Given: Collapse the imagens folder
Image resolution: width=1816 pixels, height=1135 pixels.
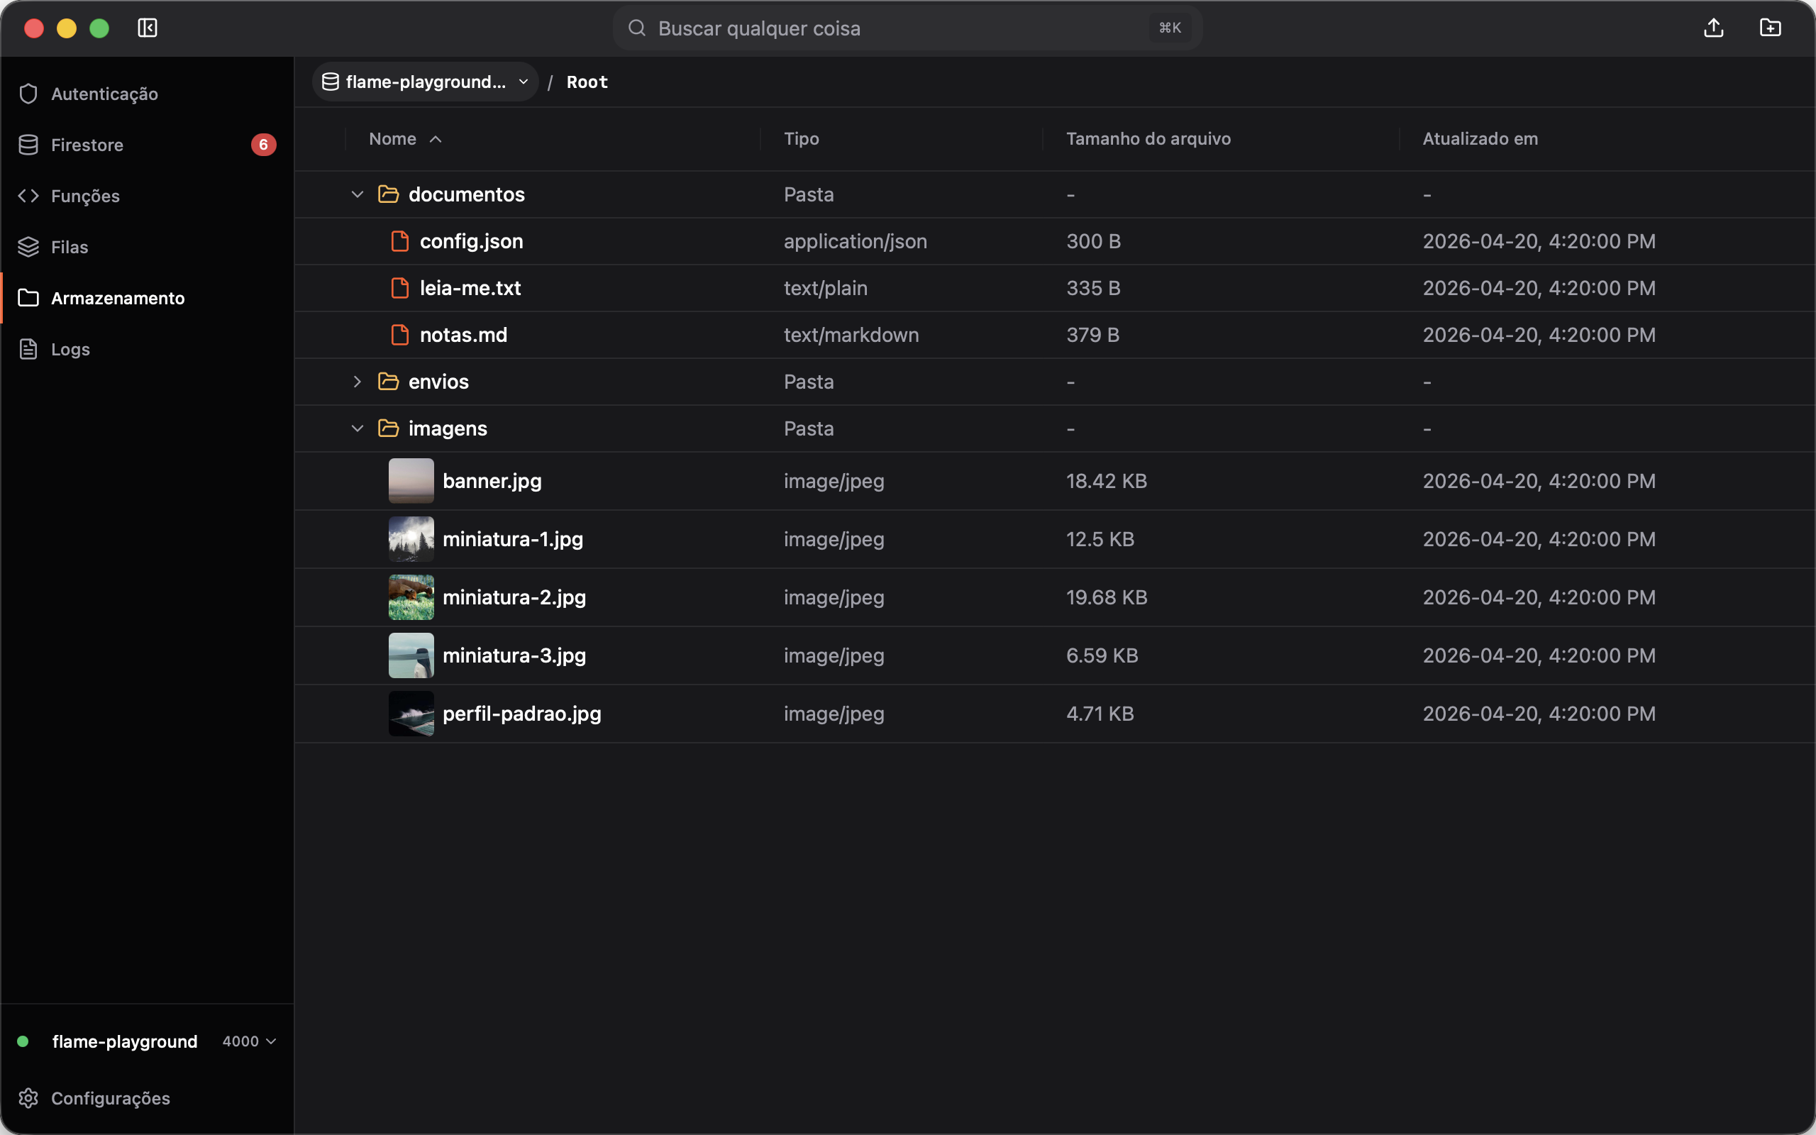Looking at the screenshot, I should coord(358,428).
